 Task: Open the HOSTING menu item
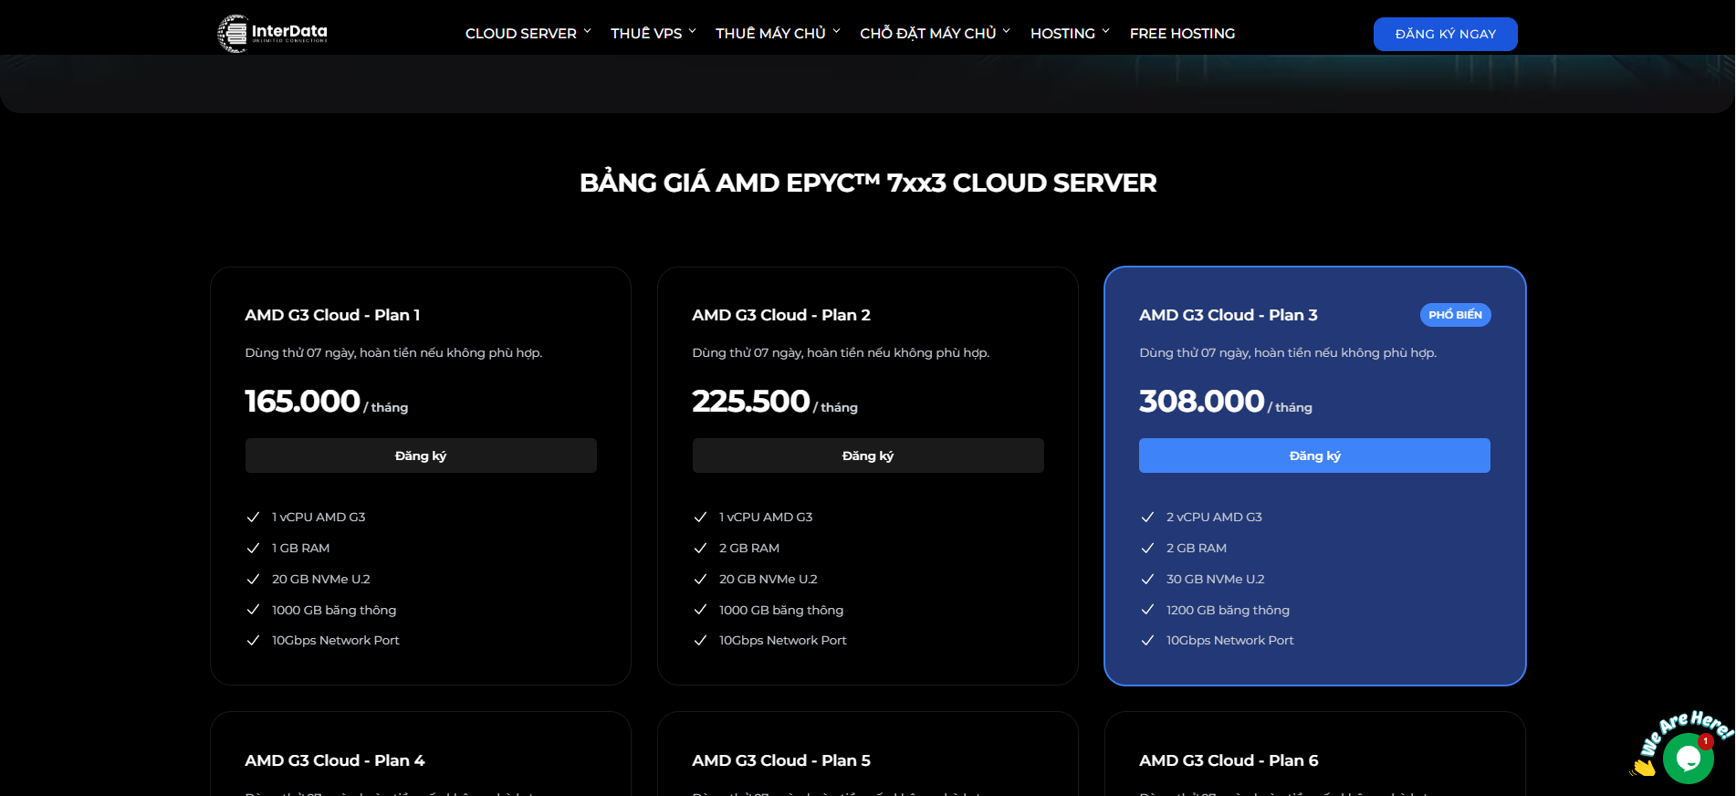pos(1069,34)
